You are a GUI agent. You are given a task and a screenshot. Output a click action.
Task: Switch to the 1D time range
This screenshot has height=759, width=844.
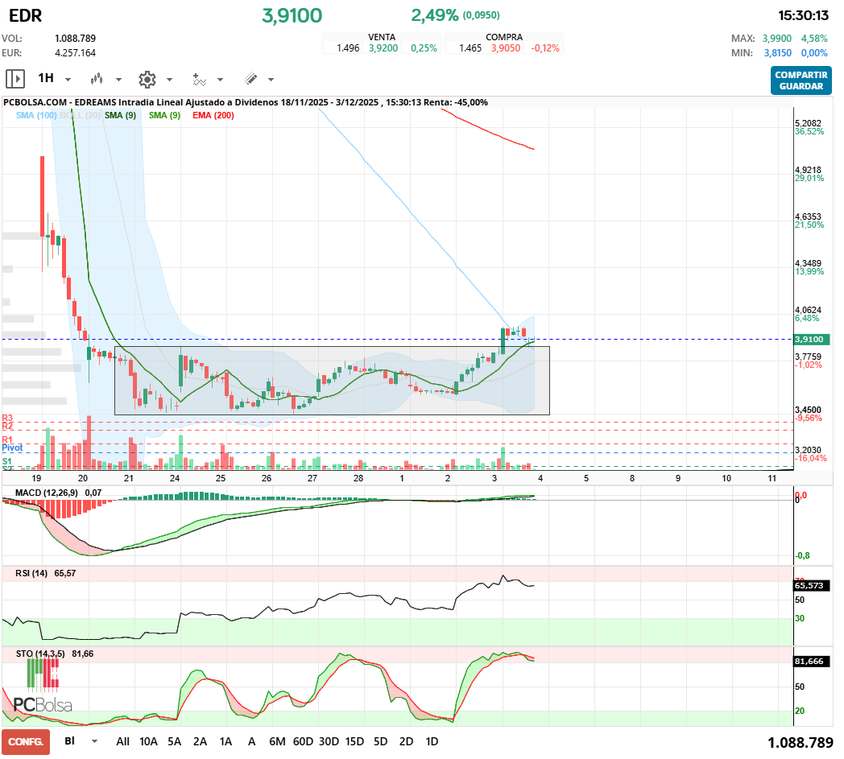pyautogui.click(x=432, y=741)
